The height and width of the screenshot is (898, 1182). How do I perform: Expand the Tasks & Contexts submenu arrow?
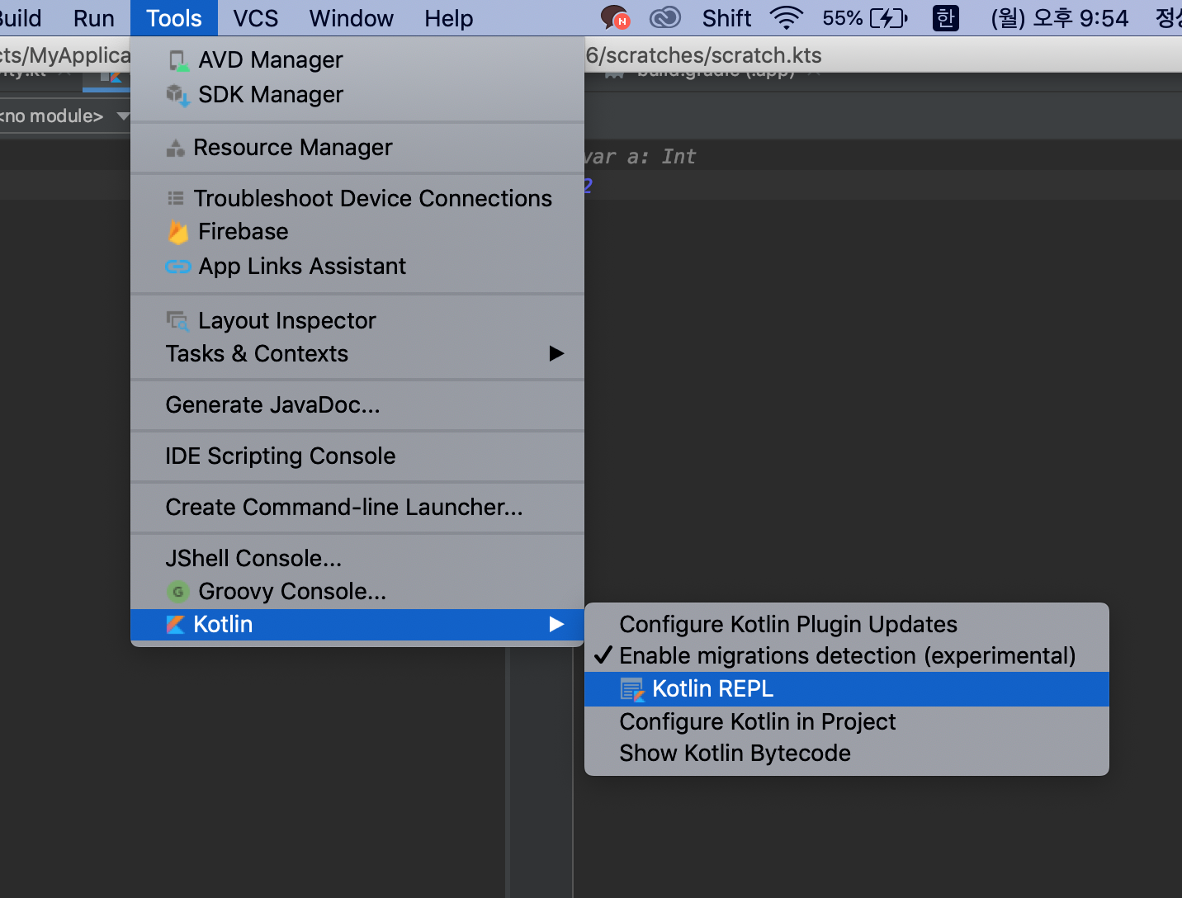[557, 353]
